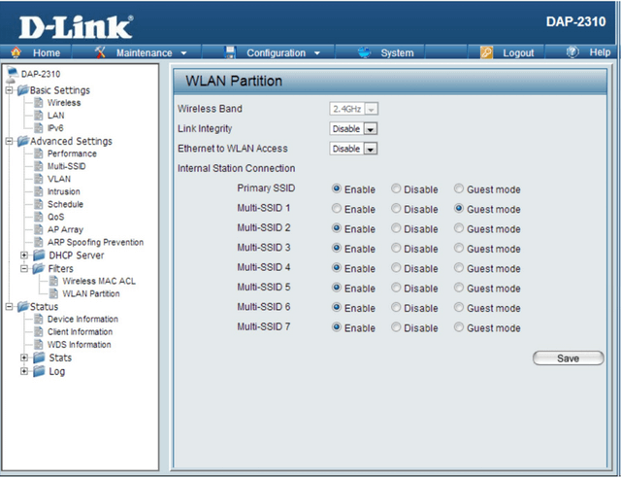Image resolution: width=621 pixels, height=477 pixels.
Task: Enable Multi-SSID 1 radio option
Action: tap(337, 209)
